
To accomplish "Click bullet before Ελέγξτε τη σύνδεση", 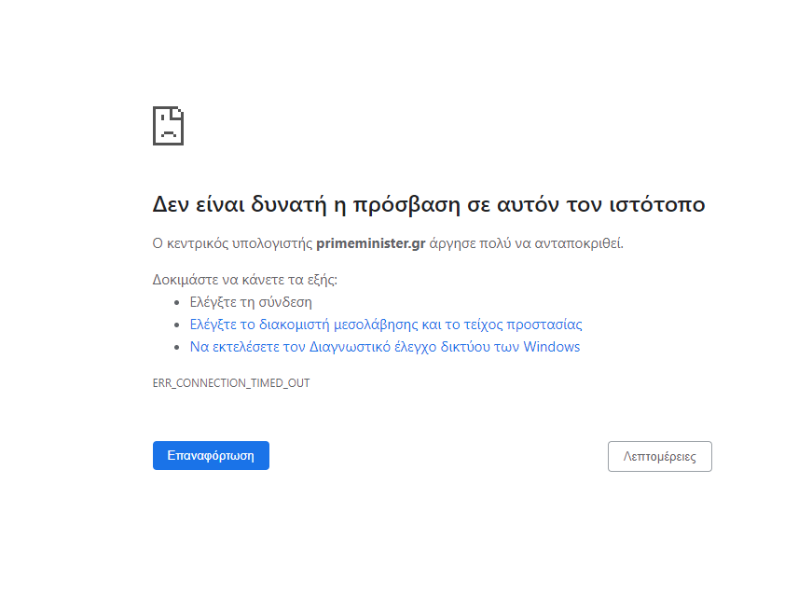I will pos(178,302).
